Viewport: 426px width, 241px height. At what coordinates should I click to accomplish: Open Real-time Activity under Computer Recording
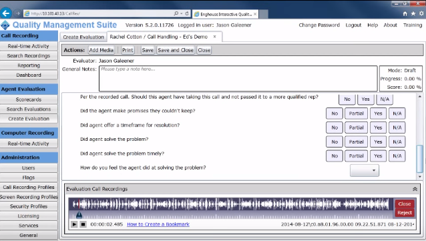click(x=29, y=144)
